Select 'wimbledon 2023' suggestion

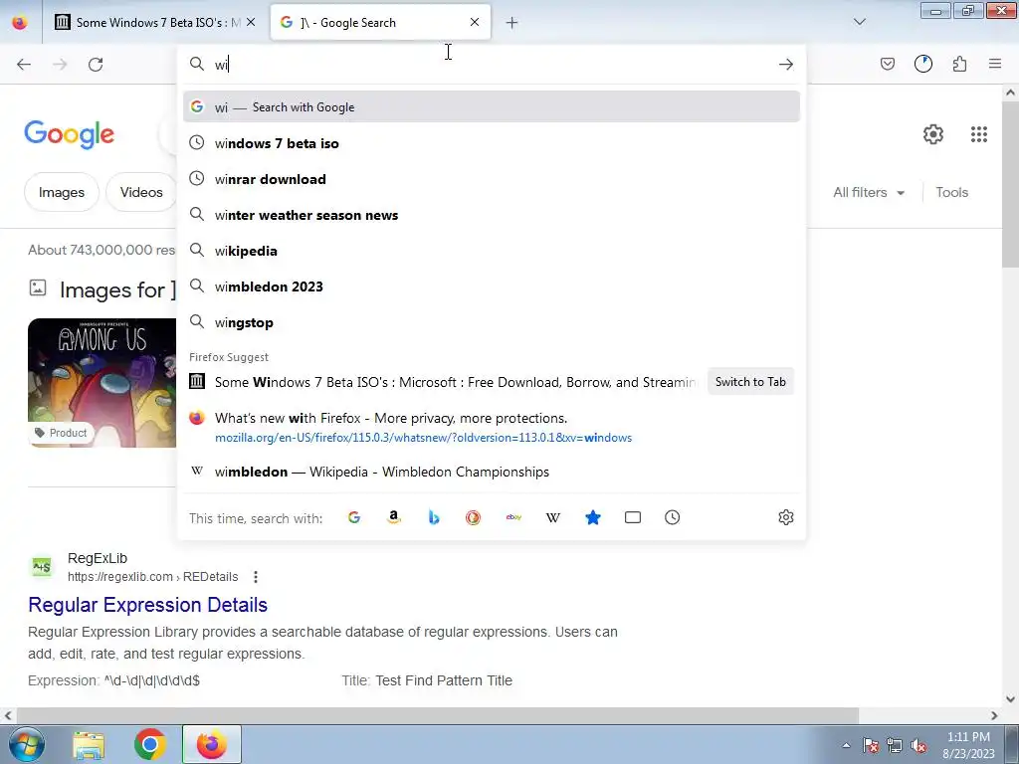492,286
